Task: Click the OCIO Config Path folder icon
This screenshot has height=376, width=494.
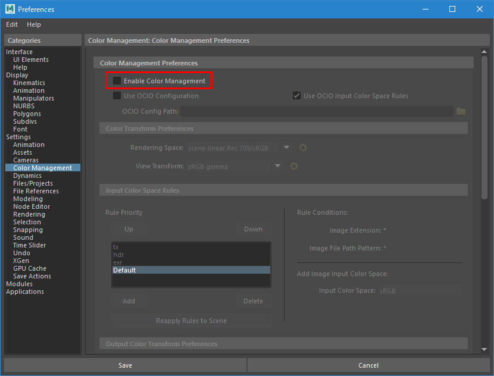Action: coord(461,111)
